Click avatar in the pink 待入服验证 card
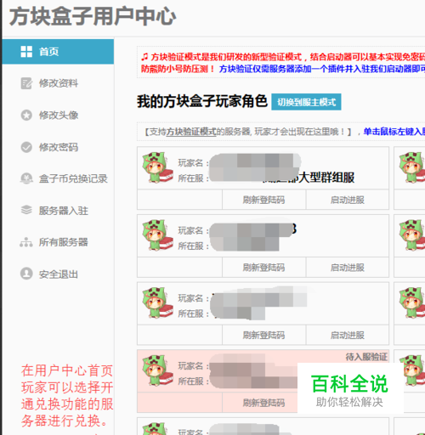This screenshot has height=435, width=425. coord(157,370)
